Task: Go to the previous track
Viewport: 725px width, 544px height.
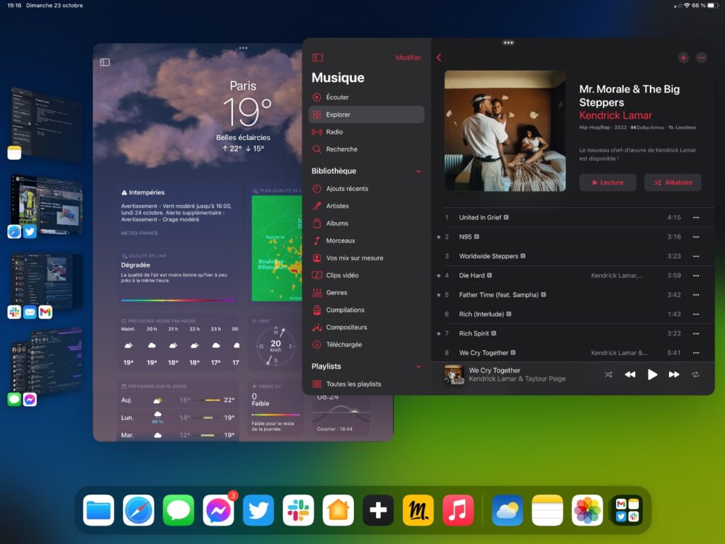Action: coord(629,374)
